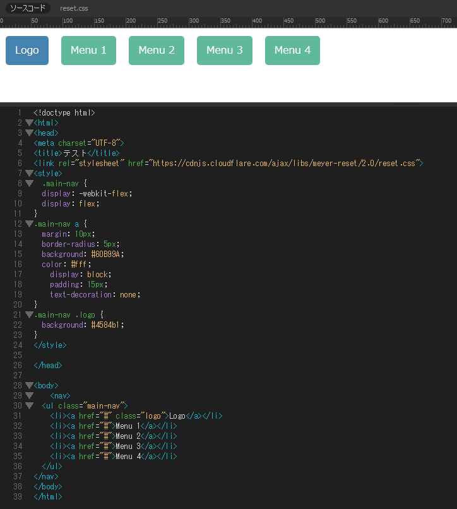Click the Menu 3 link in preview
The image size is (457, 509).
[x=225, y=51]
